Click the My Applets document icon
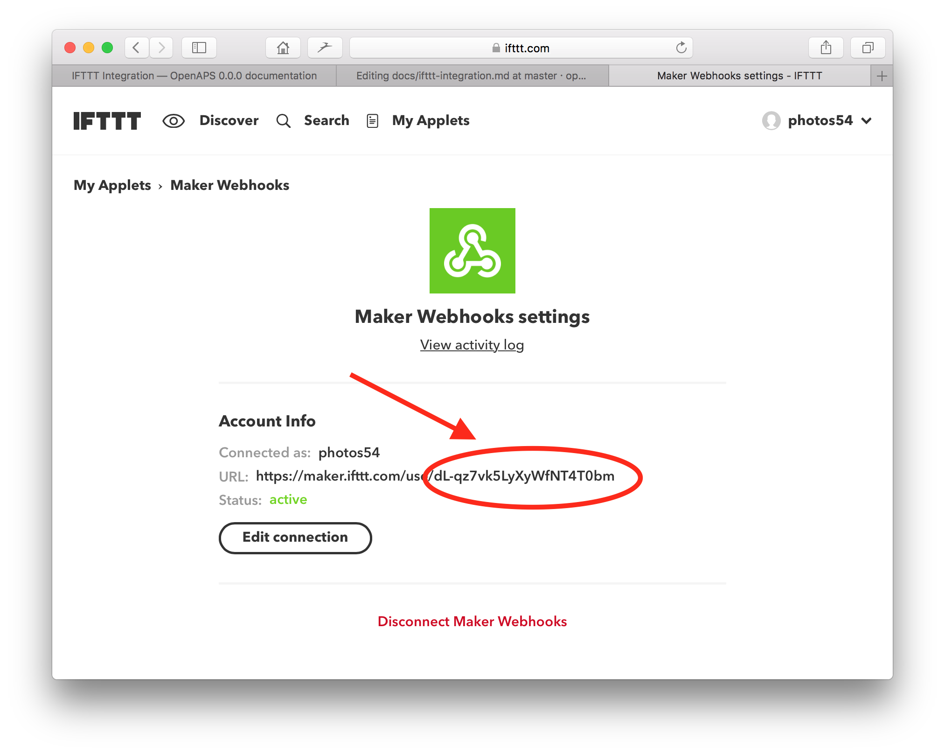 [x=372, y=121]
